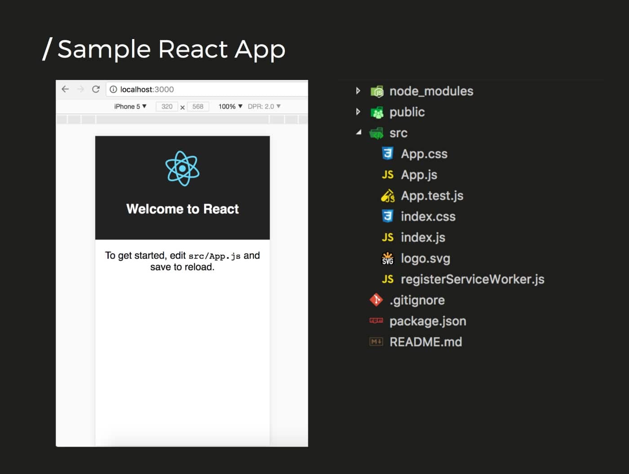Viewport: 629px width, 474px height.
Task: Click the green folder icon next to src
Action: [x=376, y=133]
